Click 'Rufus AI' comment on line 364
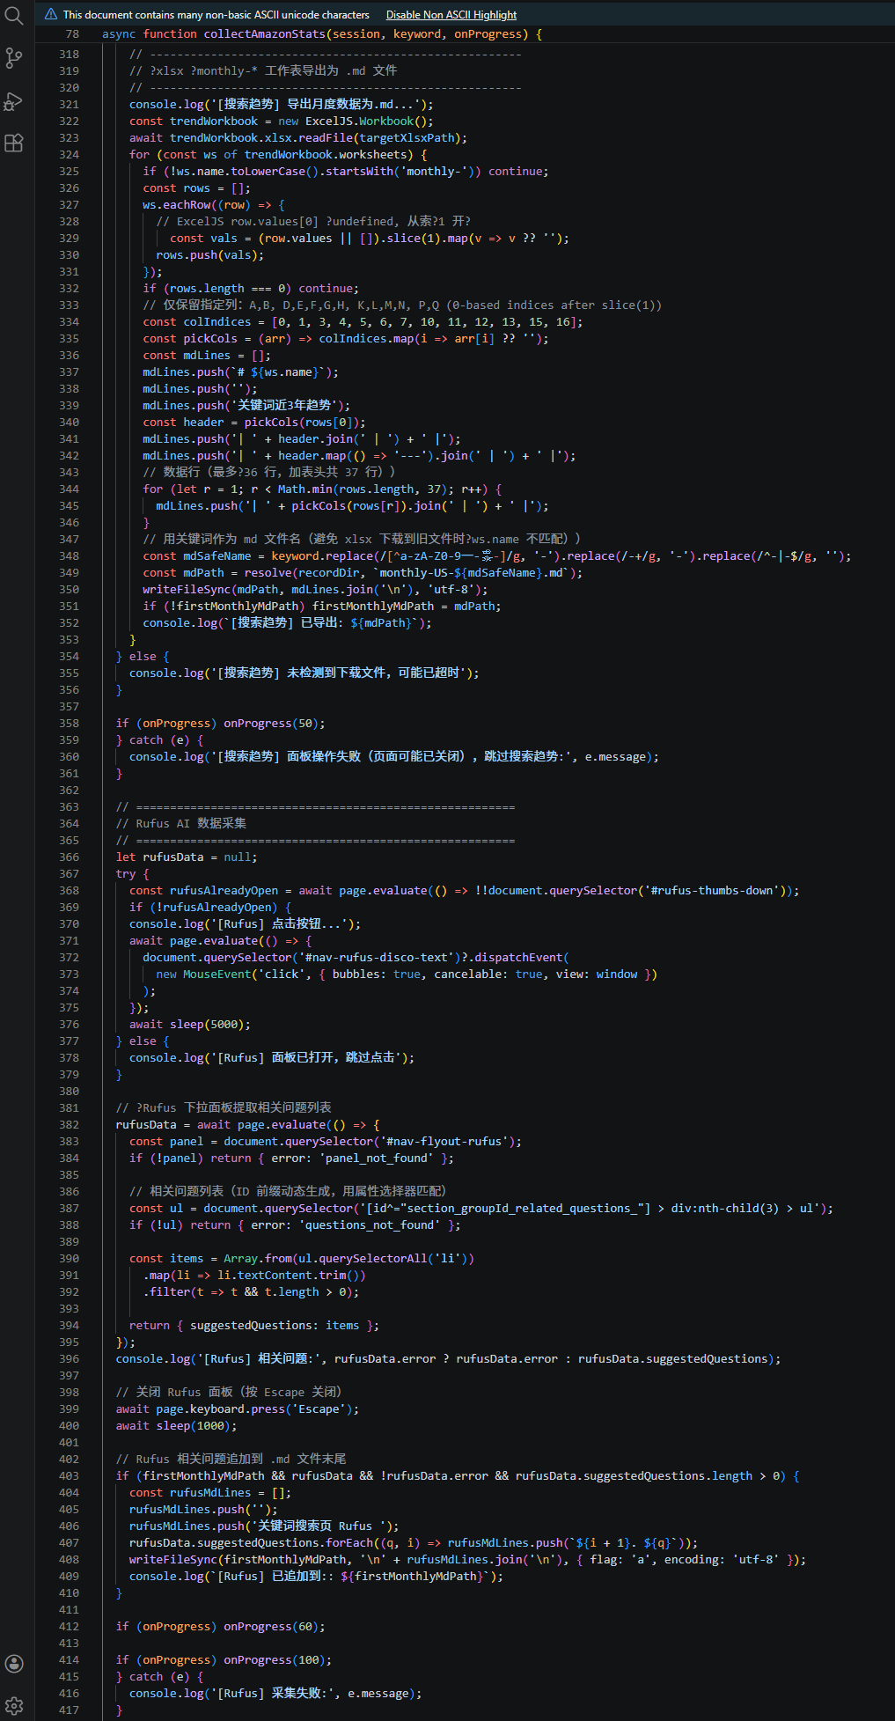The width and height of the screenshot is (895, 1721). tap(163, 824)
